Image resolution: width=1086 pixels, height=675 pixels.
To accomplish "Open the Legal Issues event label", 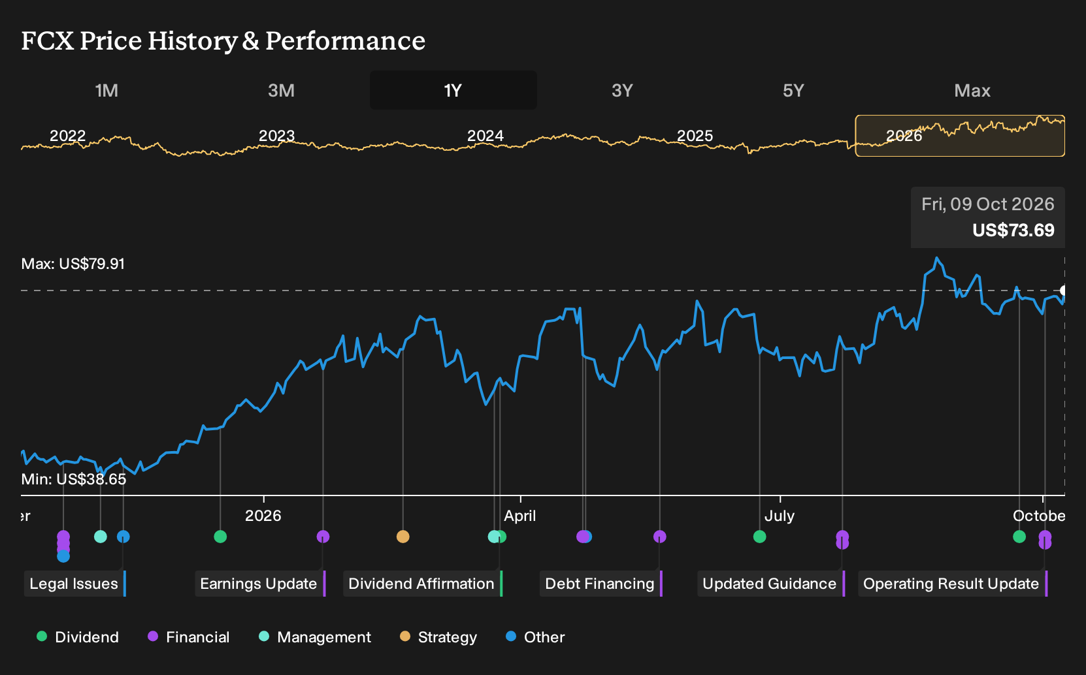I will pyautogui.click(x=75, y=584).
